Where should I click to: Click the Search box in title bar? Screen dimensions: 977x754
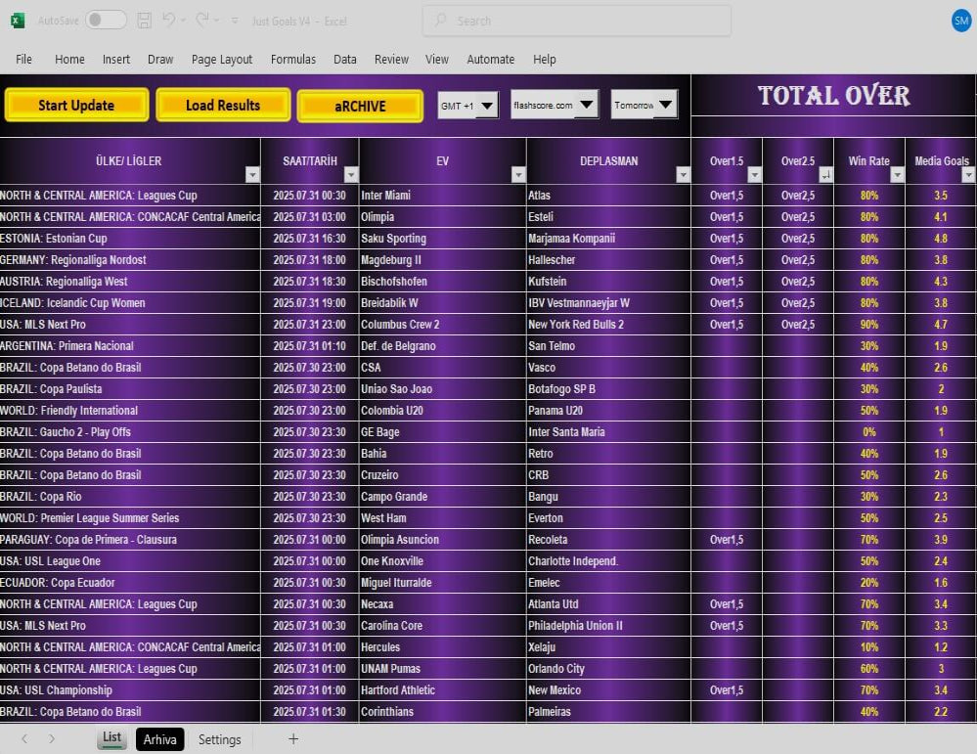[x=576, y=21]
